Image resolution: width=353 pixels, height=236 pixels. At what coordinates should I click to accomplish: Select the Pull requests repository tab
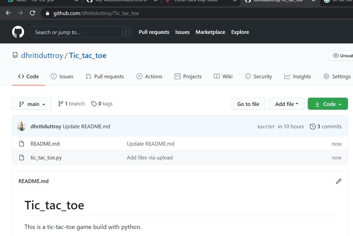[105, 77]
